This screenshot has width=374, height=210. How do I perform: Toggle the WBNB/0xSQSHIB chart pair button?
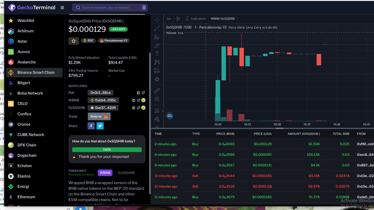(x=223, y=19)
